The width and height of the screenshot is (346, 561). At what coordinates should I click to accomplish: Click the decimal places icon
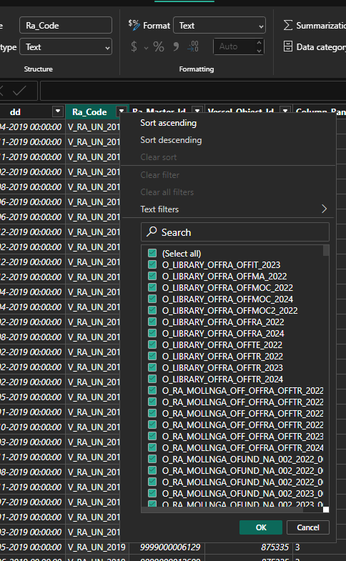(193, 46)
